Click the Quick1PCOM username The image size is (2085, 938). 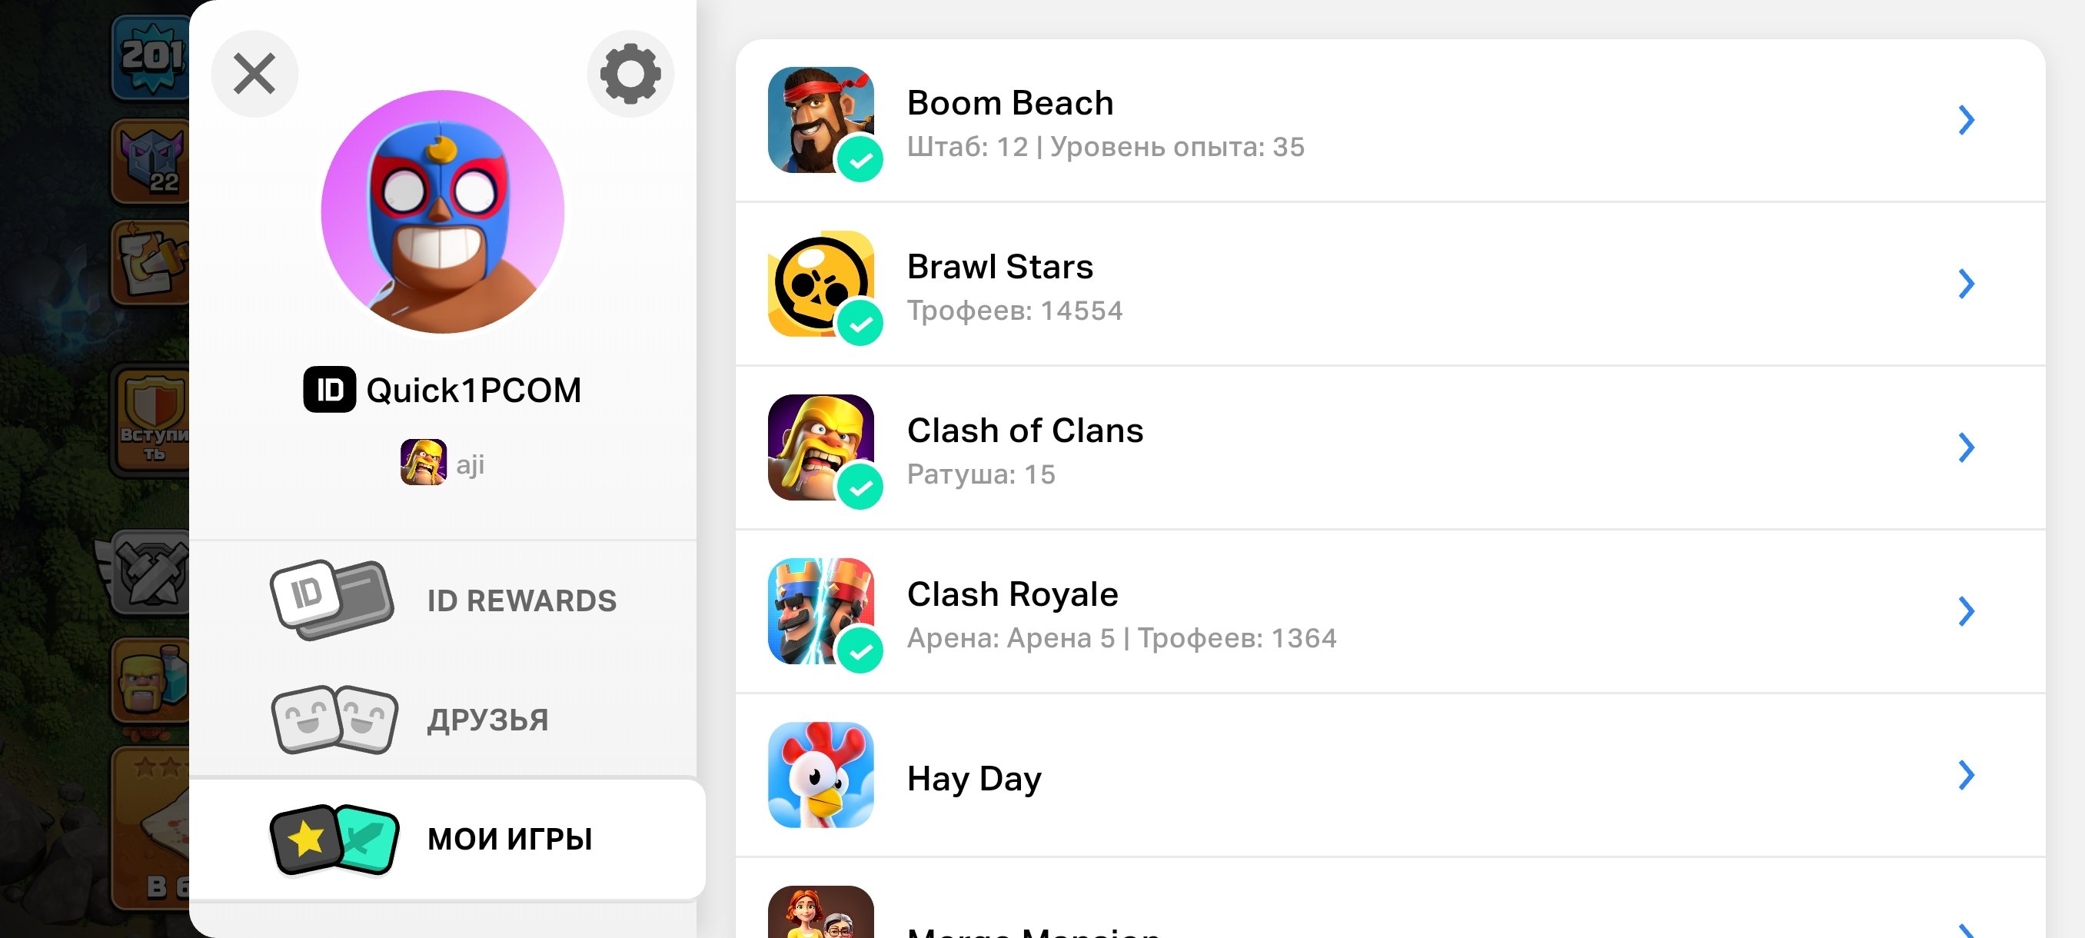coord(474,390)
